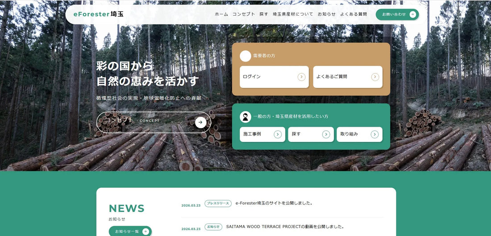Image resolution: width=491 pixels, height=236 pixels.
Task: Click arrow icon in お問い合わせ button
Action: tap(413, 14)
